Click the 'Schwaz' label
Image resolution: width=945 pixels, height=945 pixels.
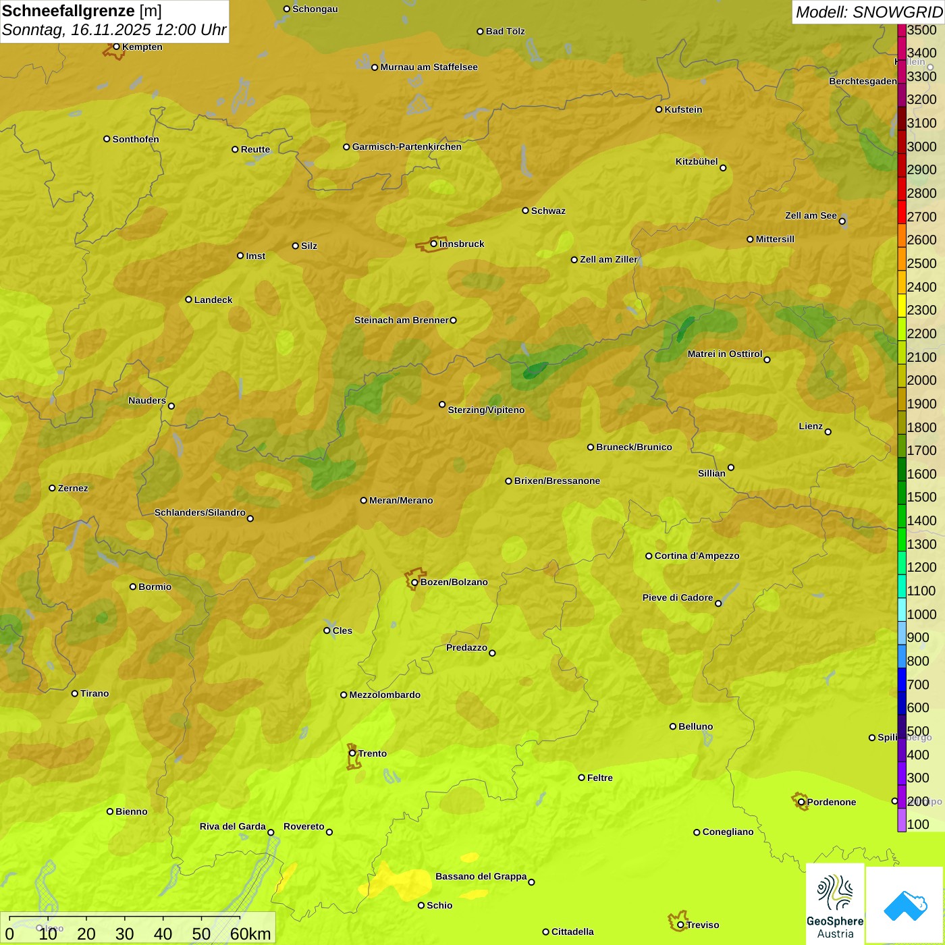tap(548, 211)
